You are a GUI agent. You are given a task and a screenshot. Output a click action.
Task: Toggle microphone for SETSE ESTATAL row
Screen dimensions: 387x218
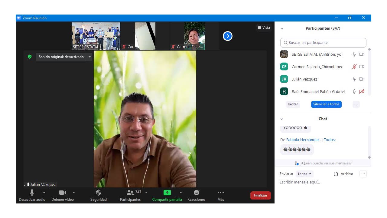pyautogui.click(x=354, y=54)
